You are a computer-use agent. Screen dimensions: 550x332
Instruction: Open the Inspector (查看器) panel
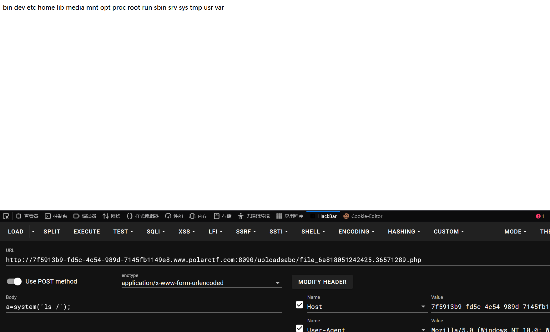click(x=27, y=216)
